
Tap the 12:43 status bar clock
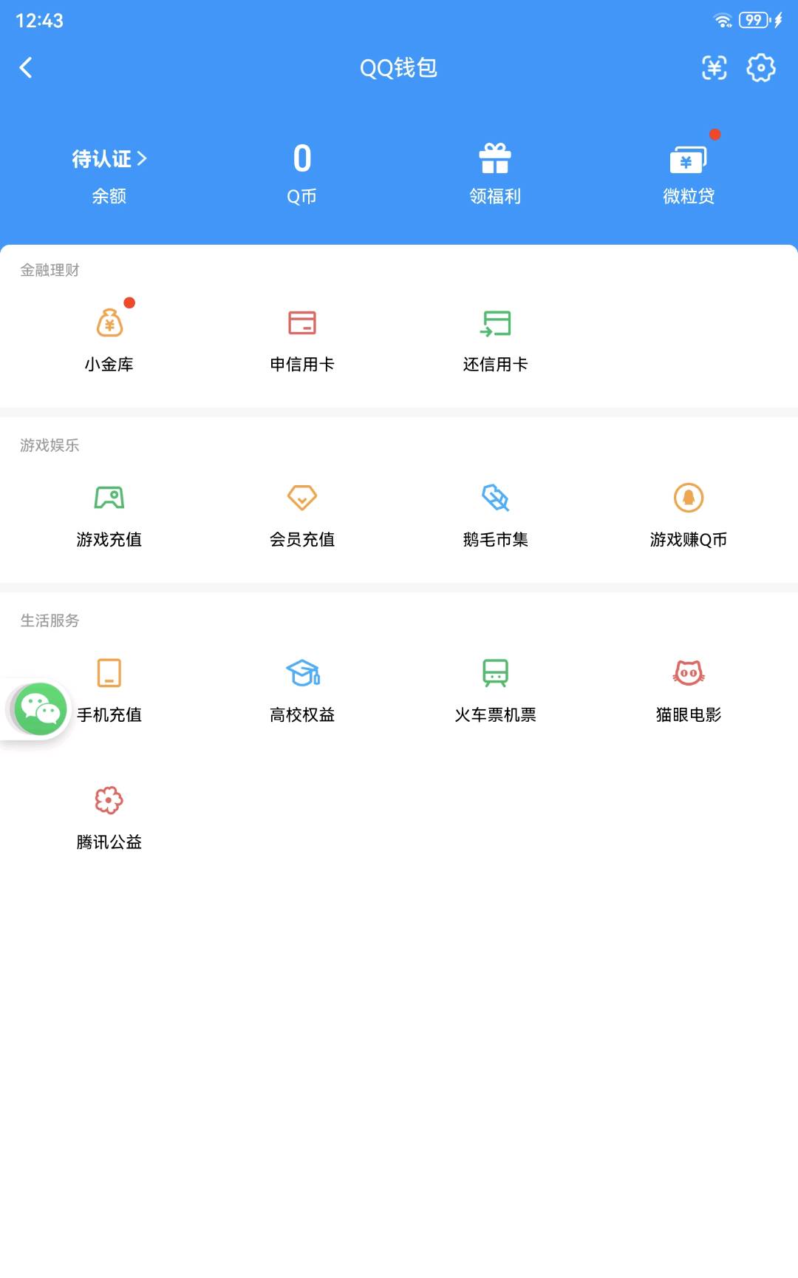click(39, 21)
